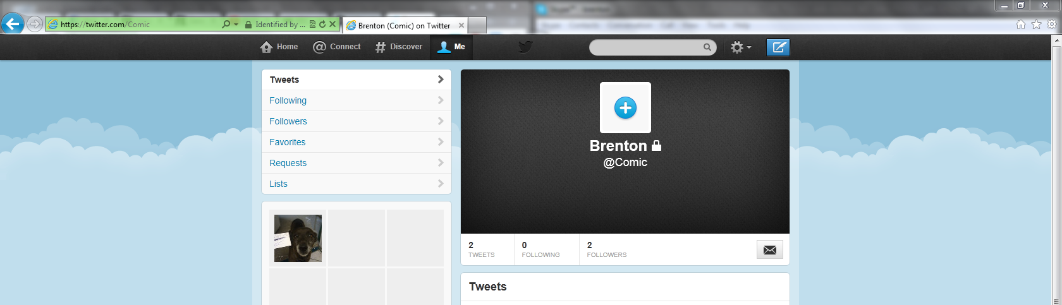This screenshot has width=1062, height=305.
Task: Click the browser forward arrow
Action: [35, 24]
